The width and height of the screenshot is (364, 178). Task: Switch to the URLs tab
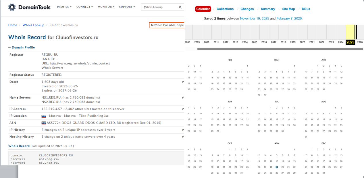coord(306,9)
